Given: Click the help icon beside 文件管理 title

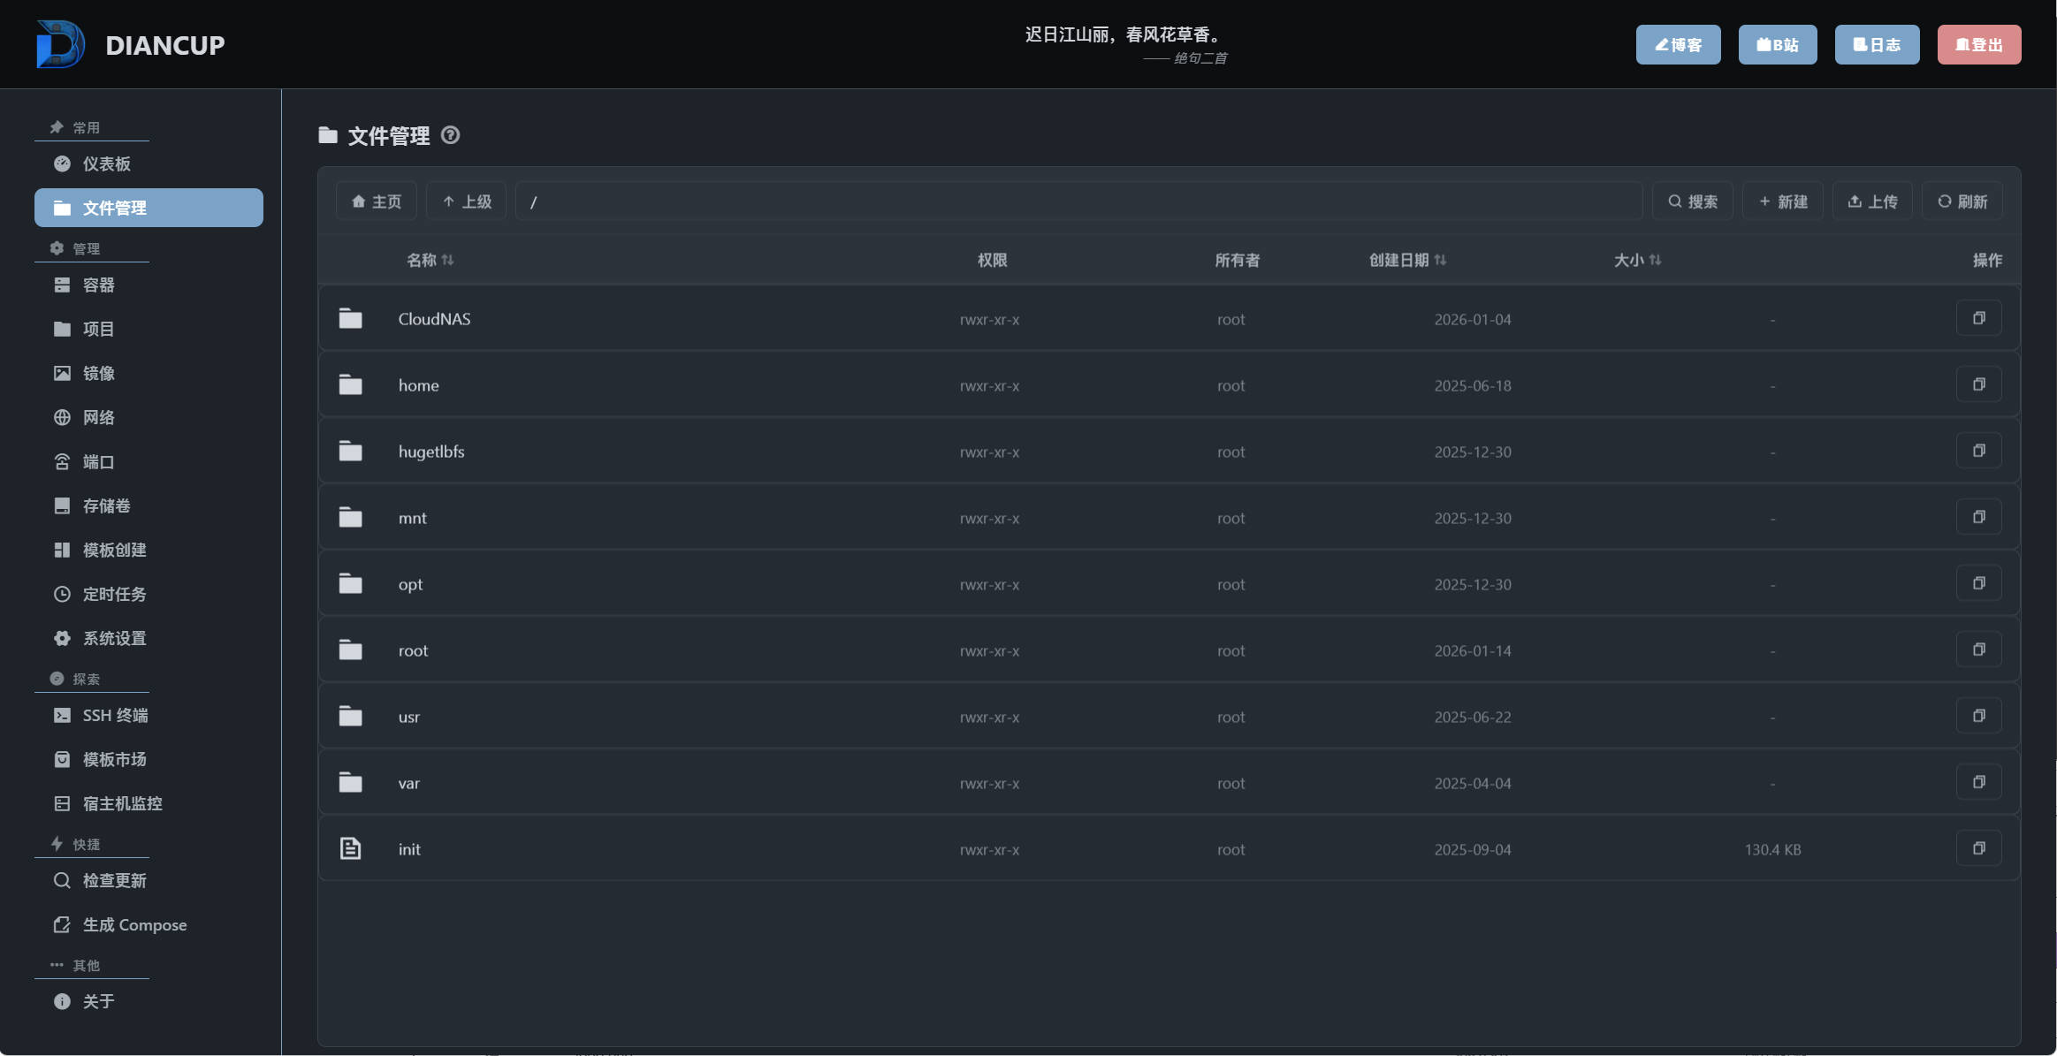Looking at the screenshot, I should pos(450,135).
